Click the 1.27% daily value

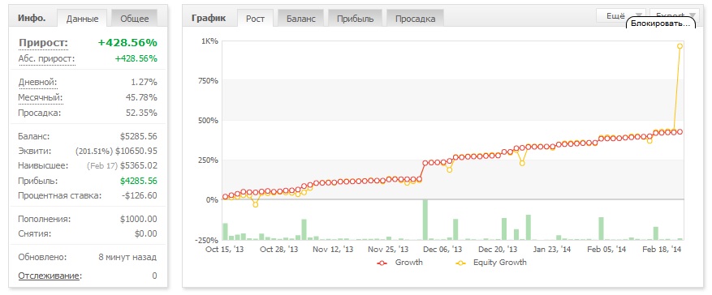tap(145, 83)
